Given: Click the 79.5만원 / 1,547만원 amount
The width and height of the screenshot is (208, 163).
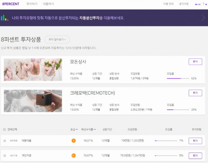Looking at the screenshot, I should pyautogui.click(x=132, y=155).
